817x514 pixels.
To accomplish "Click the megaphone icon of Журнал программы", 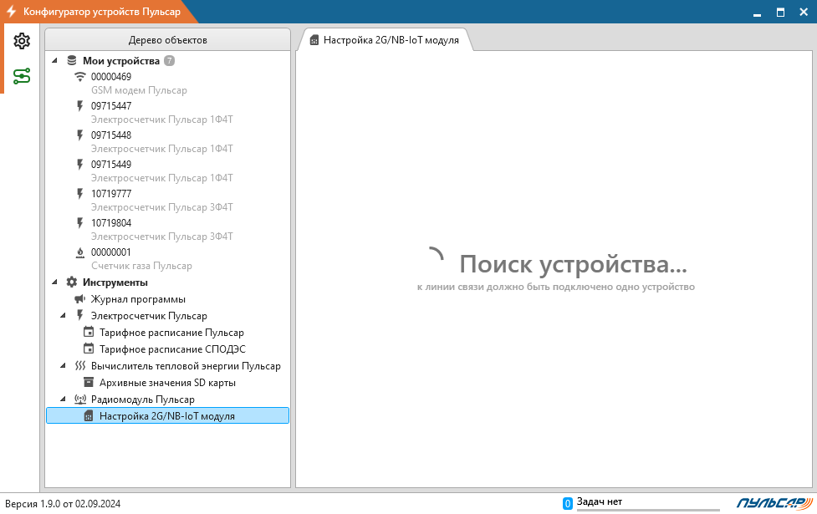I will click(79, 299).
